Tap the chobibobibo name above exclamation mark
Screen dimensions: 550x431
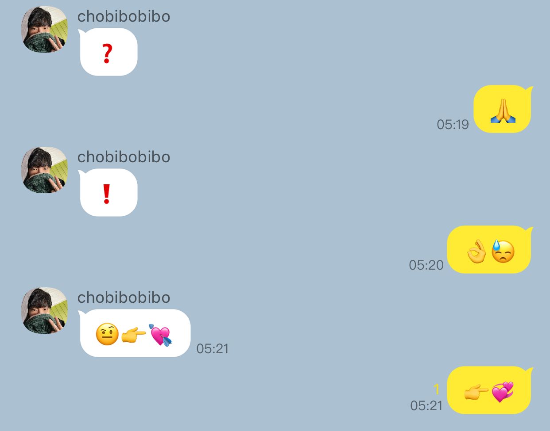click(x=124, y=157)
